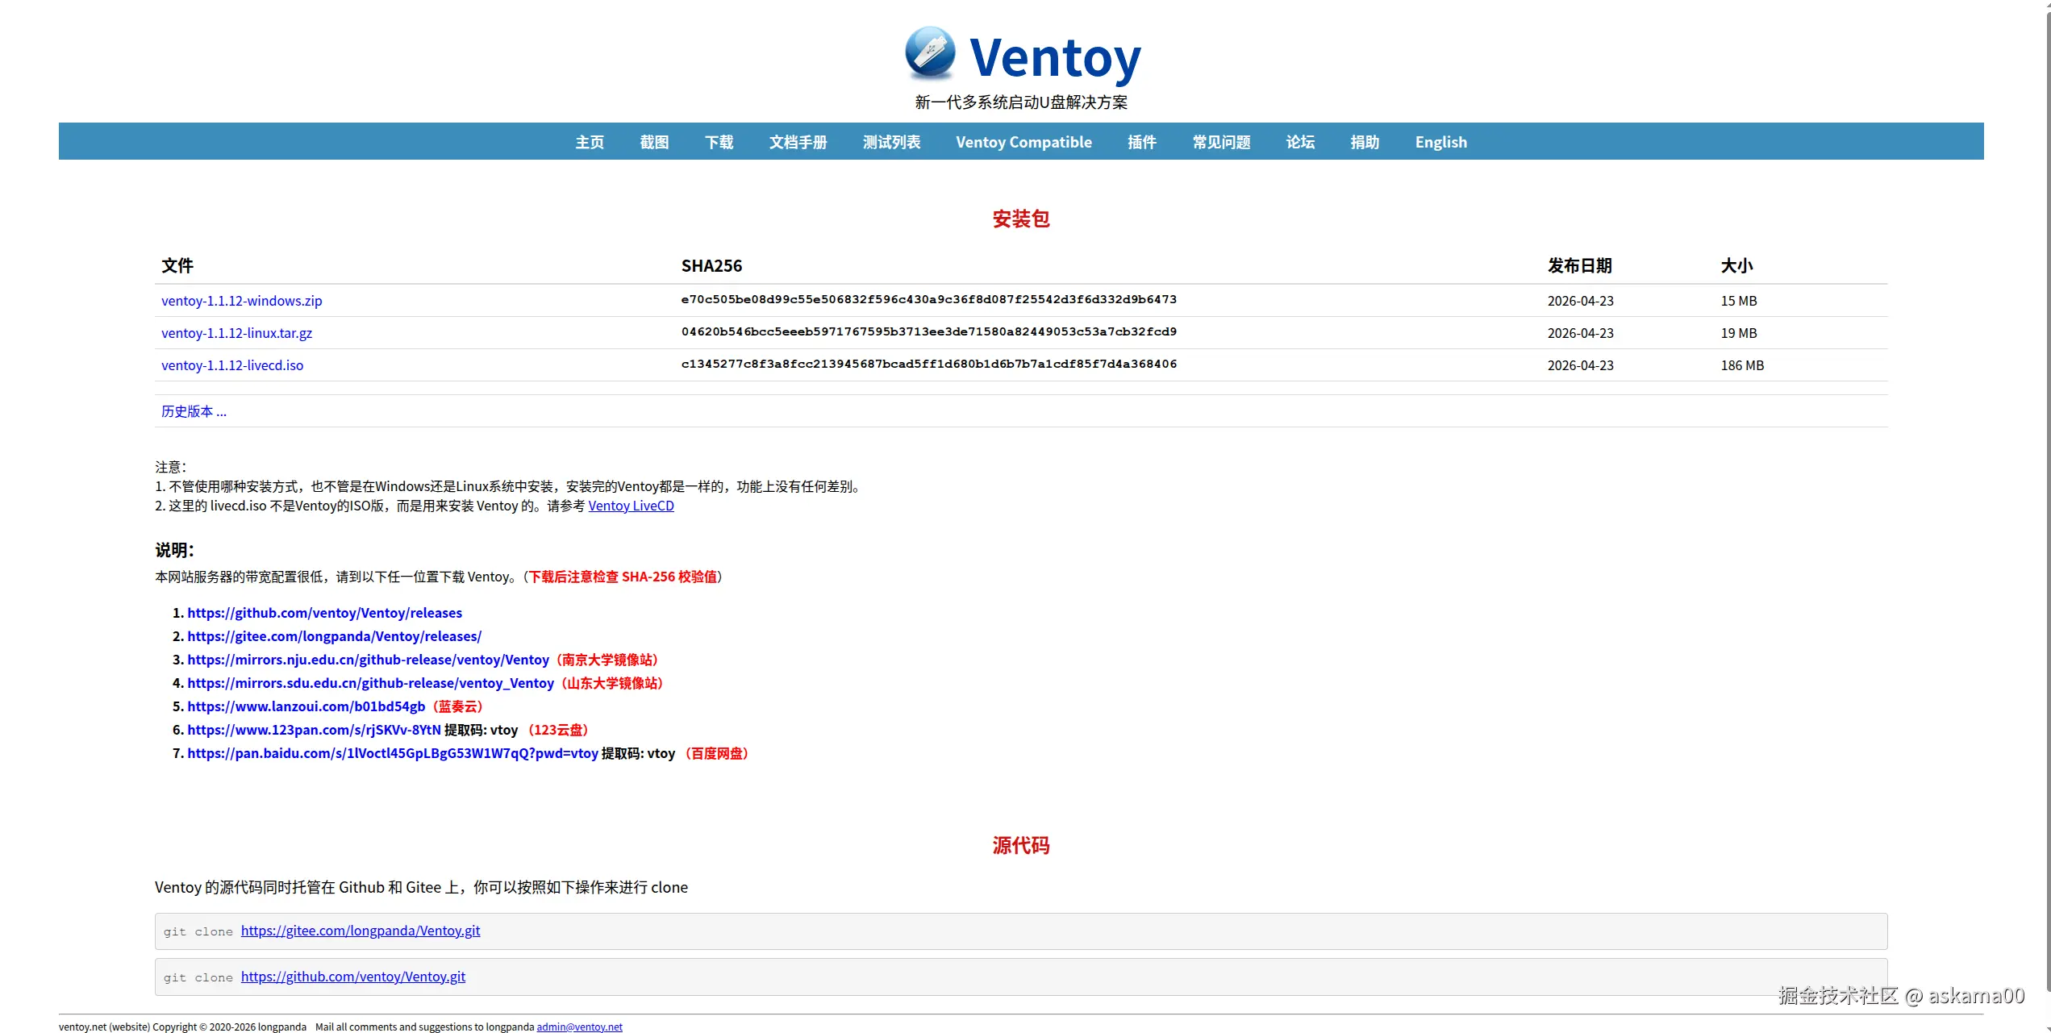Open the github.com Ventoy.git clone link
2051x1033 pixels.
click(352, 977)
